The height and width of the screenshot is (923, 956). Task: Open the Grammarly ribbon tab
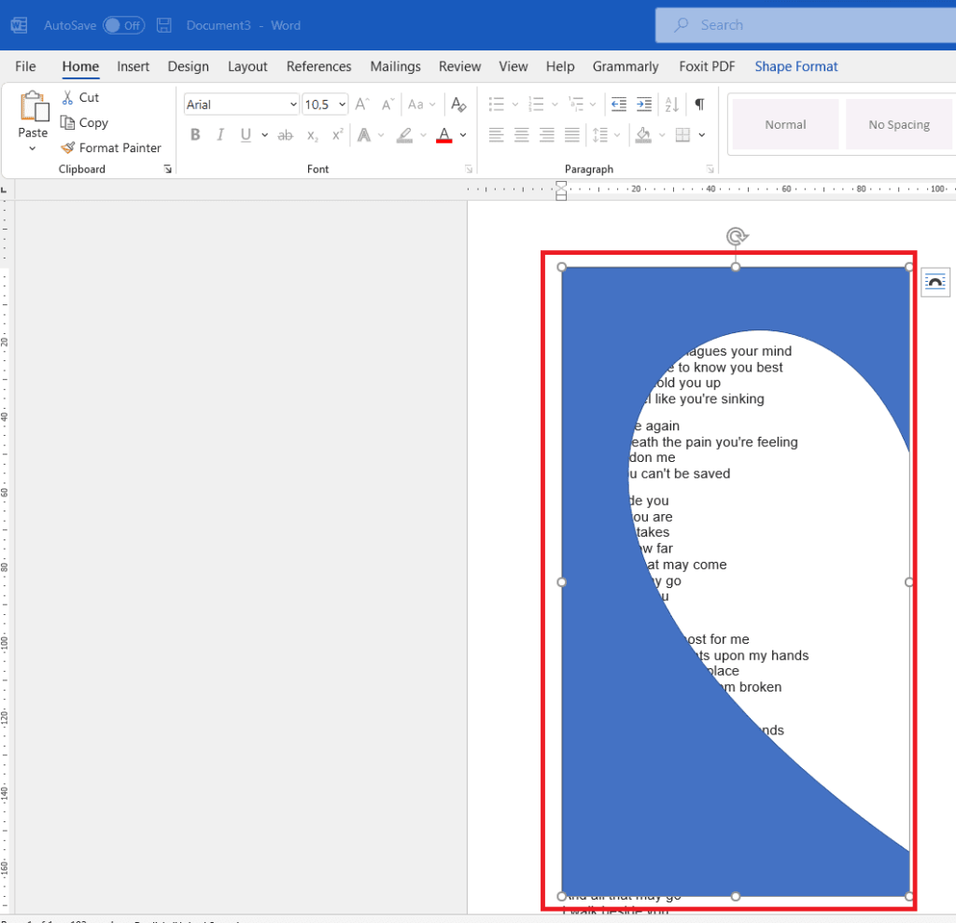(626, 66)
